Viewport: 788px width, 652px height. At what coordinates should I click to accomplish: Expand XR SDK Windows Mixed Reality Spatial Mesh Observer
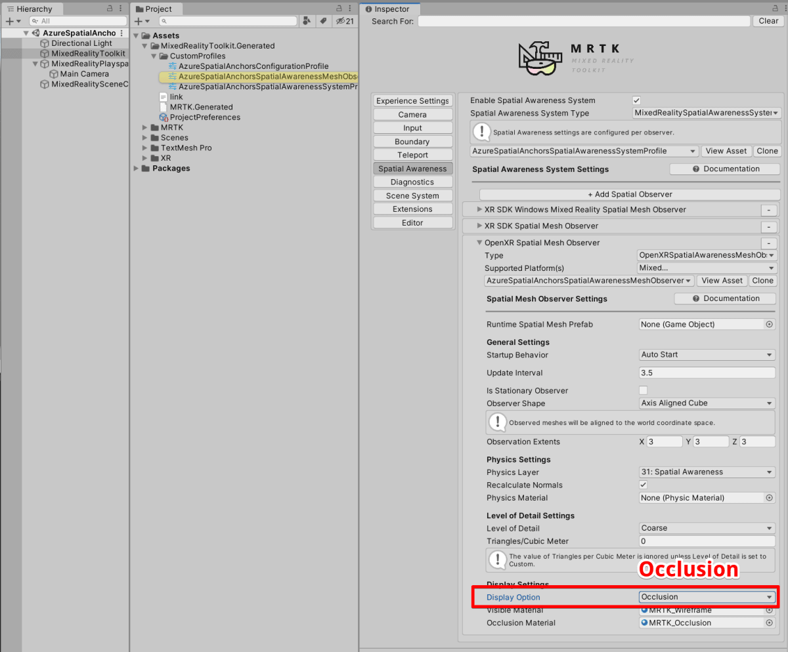[x=479, y=209]
